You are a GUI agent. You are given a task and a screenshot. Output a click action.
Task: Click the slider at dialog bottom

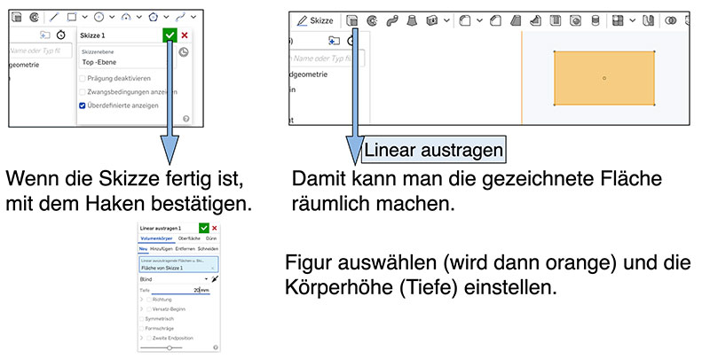pos(169,348)
